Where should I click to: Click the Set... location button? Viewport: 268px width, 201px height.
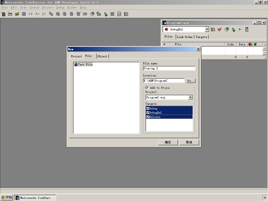(x=191, y=81)
